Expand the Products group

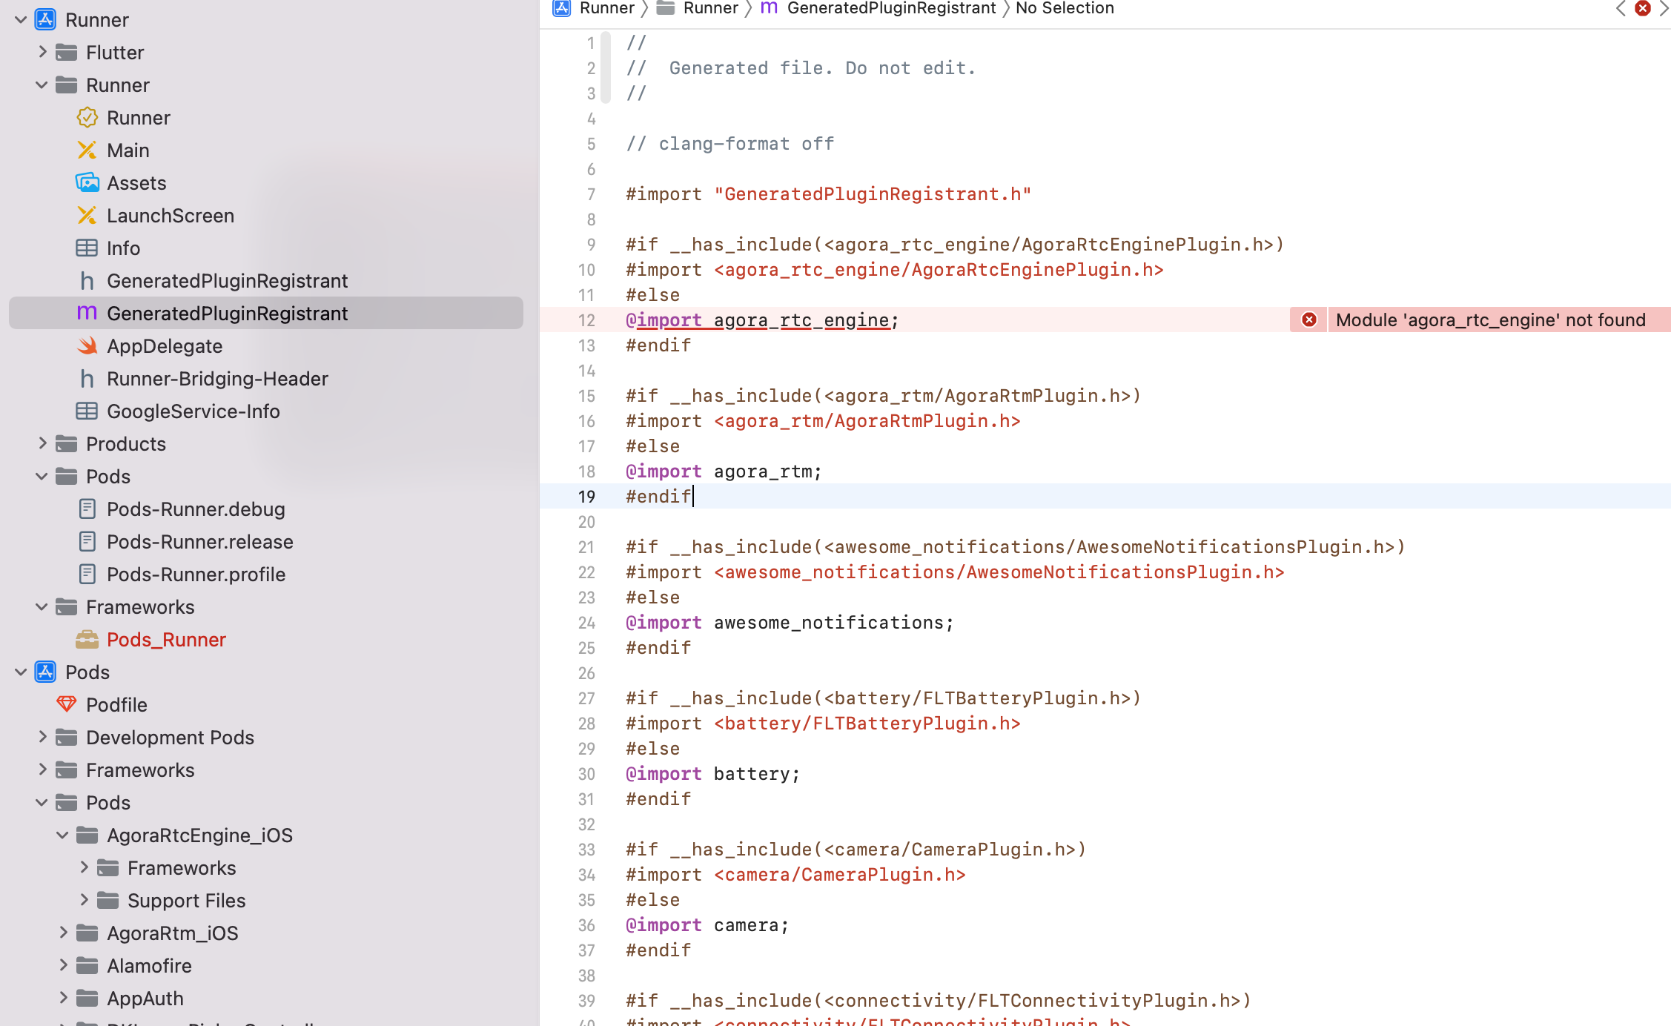(x=42, y=443)
